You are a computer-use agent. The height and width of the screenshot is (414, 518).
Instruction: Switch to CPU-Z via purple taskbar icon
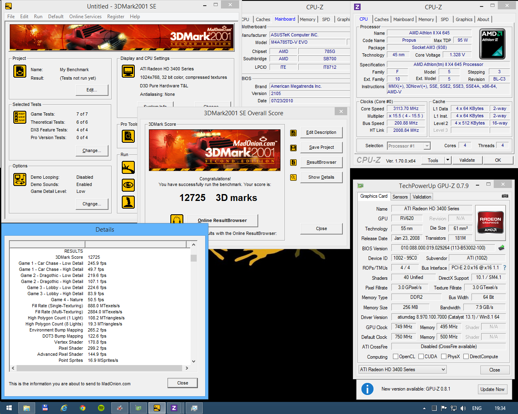tap(174, 408)
